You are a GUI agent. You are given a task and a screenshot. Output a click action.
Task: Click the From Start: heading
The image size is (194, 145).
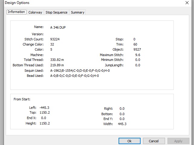(22, 99)
